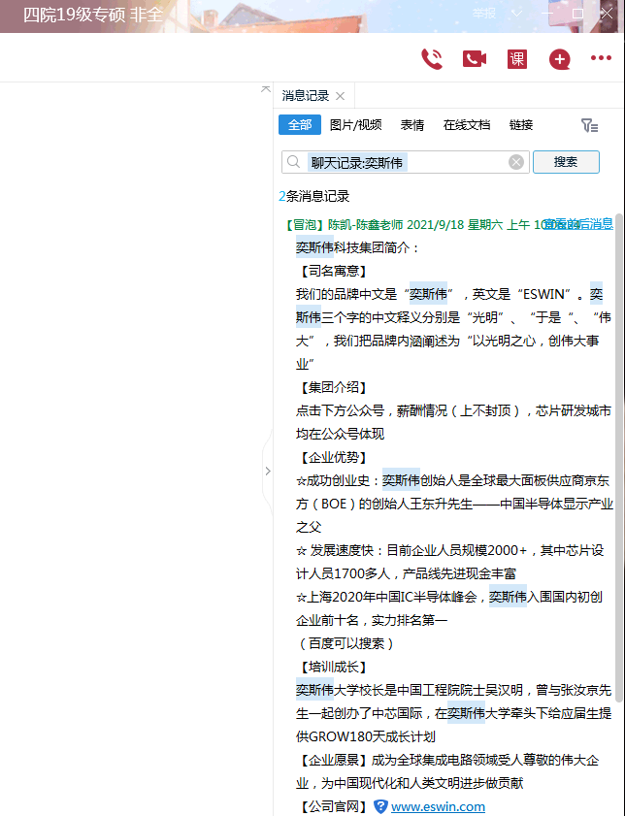Select the 链接 filter tab
Viewport: 625px width, 816px height.
point(521,125)
